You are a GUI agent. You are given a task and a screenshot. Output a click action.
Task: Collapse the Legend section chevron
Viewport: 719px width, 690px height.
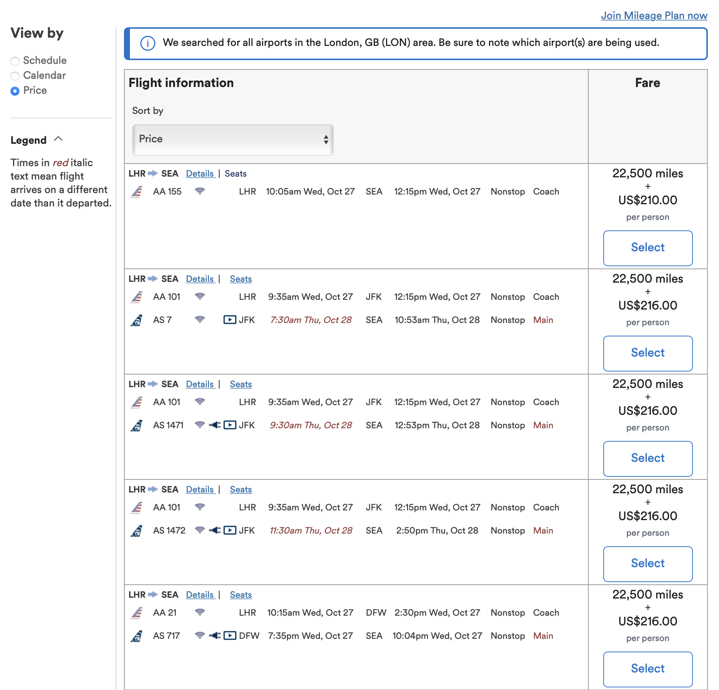58,139
